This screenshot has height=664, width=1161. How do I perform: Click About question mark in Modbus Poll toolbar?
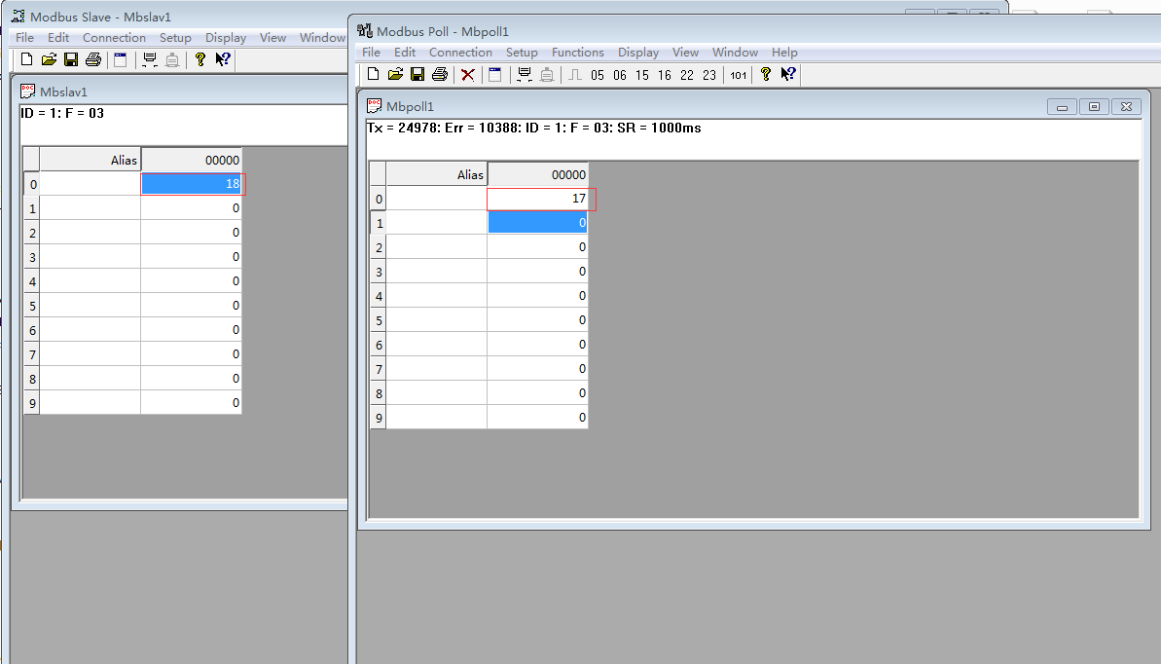(x=766, y=74)
